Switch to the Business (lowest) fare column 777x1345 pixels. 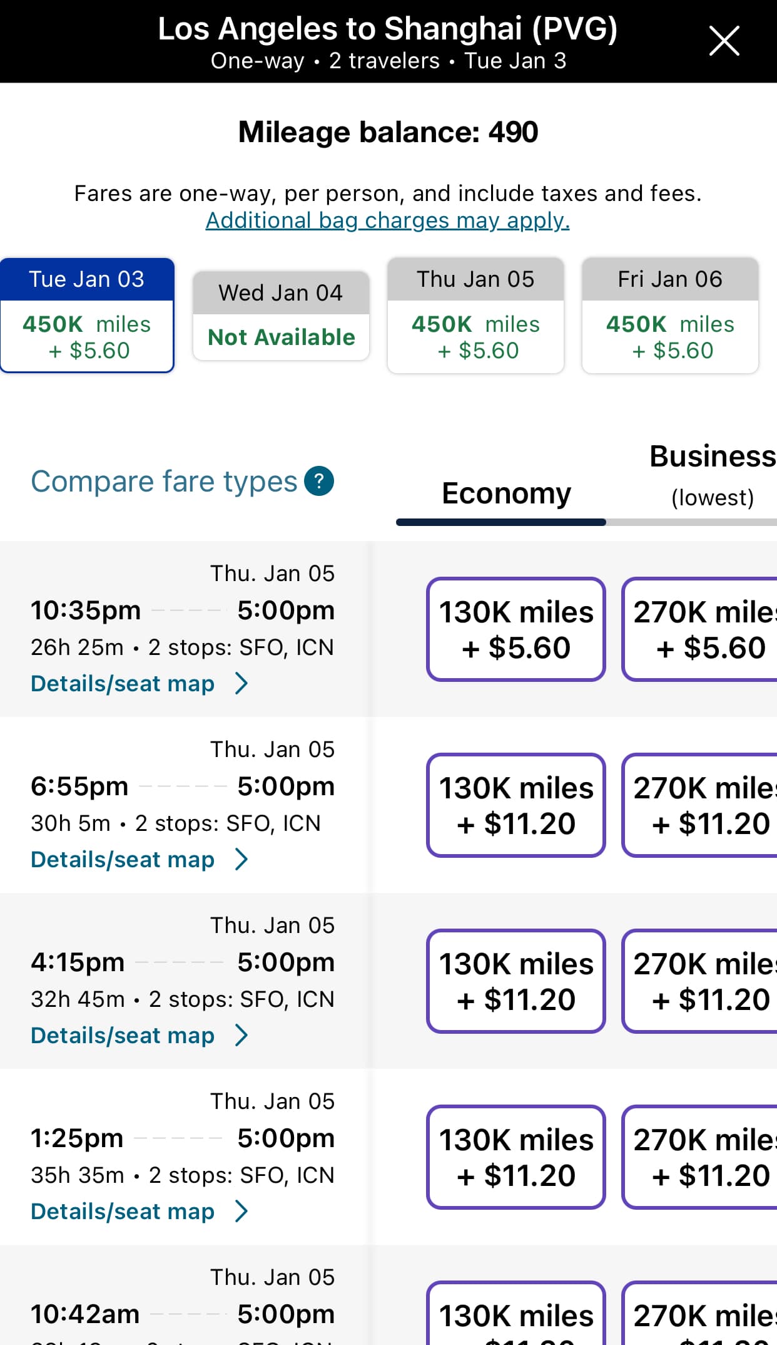click(x=712, y=475)
